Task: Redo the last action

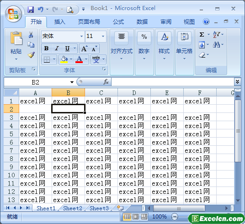Action: coord(55,10)
